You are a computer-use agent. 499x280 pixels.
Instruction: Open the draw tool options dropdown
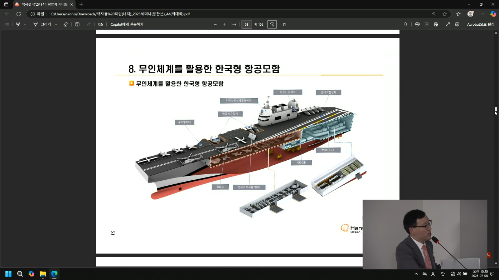[56, 24]
